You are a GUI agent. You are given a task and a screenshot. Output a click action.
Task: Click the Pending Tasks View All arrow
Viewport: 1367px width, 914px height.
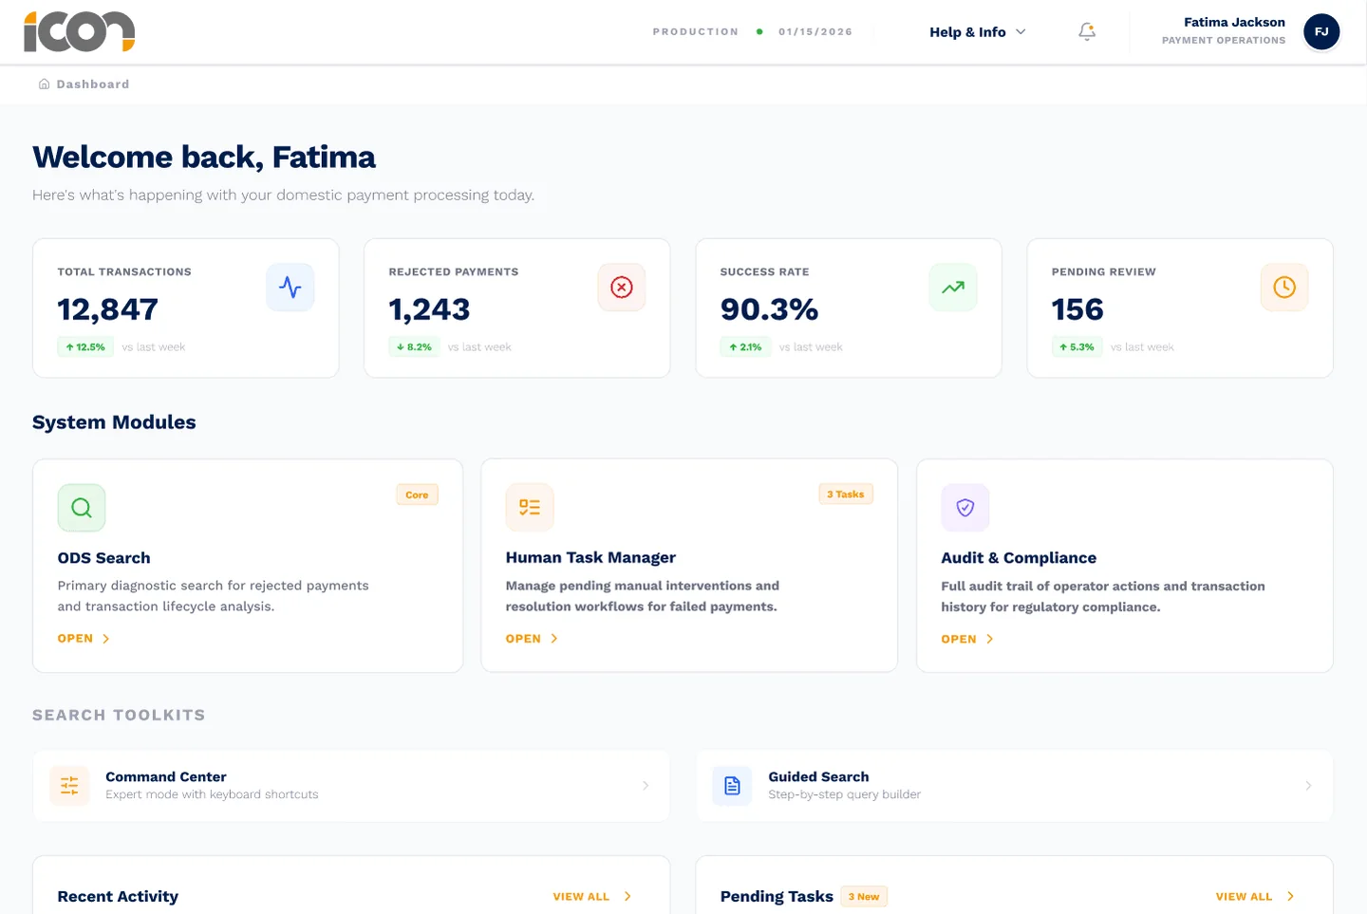(1290, 896)
